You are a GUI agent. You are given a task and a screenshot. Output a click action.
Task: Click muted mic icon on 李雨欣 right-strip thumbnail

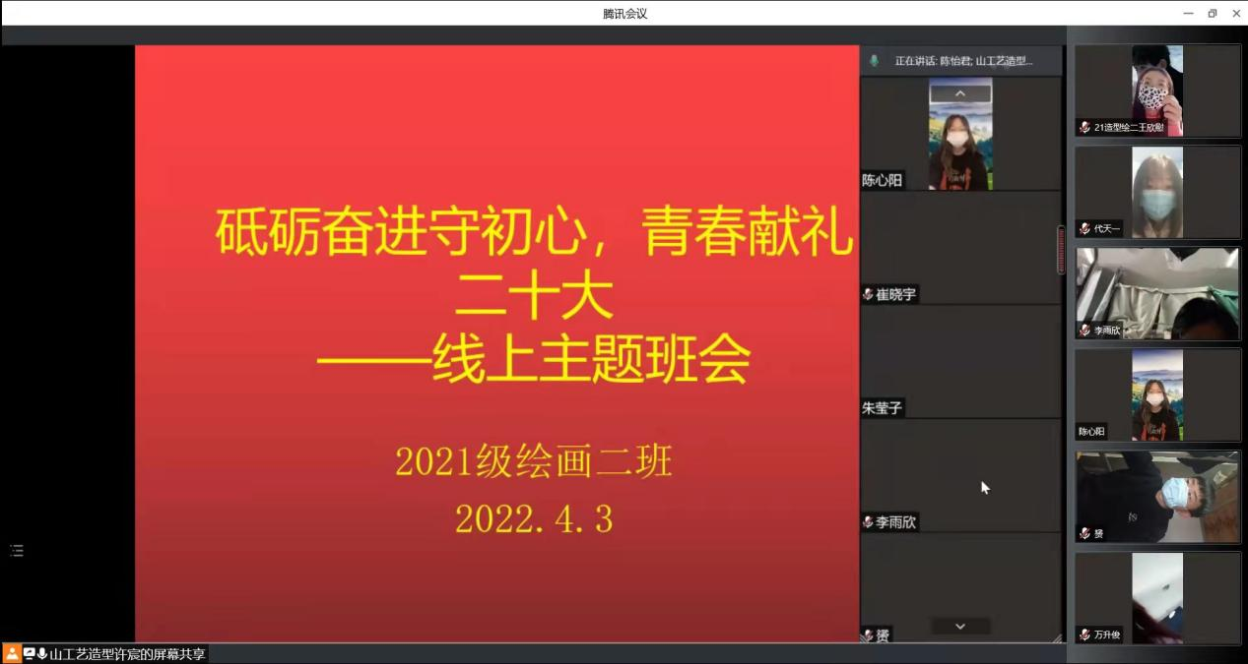coord(1084,331)
